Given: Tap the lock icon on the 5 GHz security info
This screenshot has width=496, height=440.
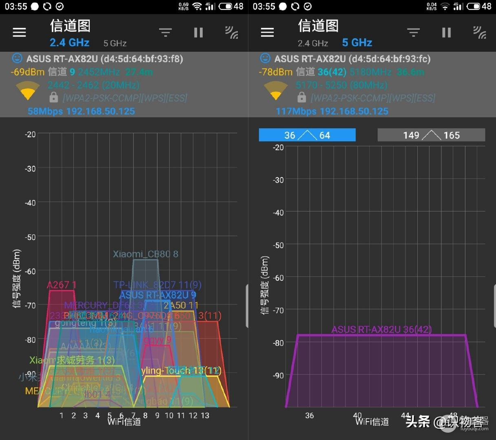Looking at the screenshot, I should coord(302,98).
